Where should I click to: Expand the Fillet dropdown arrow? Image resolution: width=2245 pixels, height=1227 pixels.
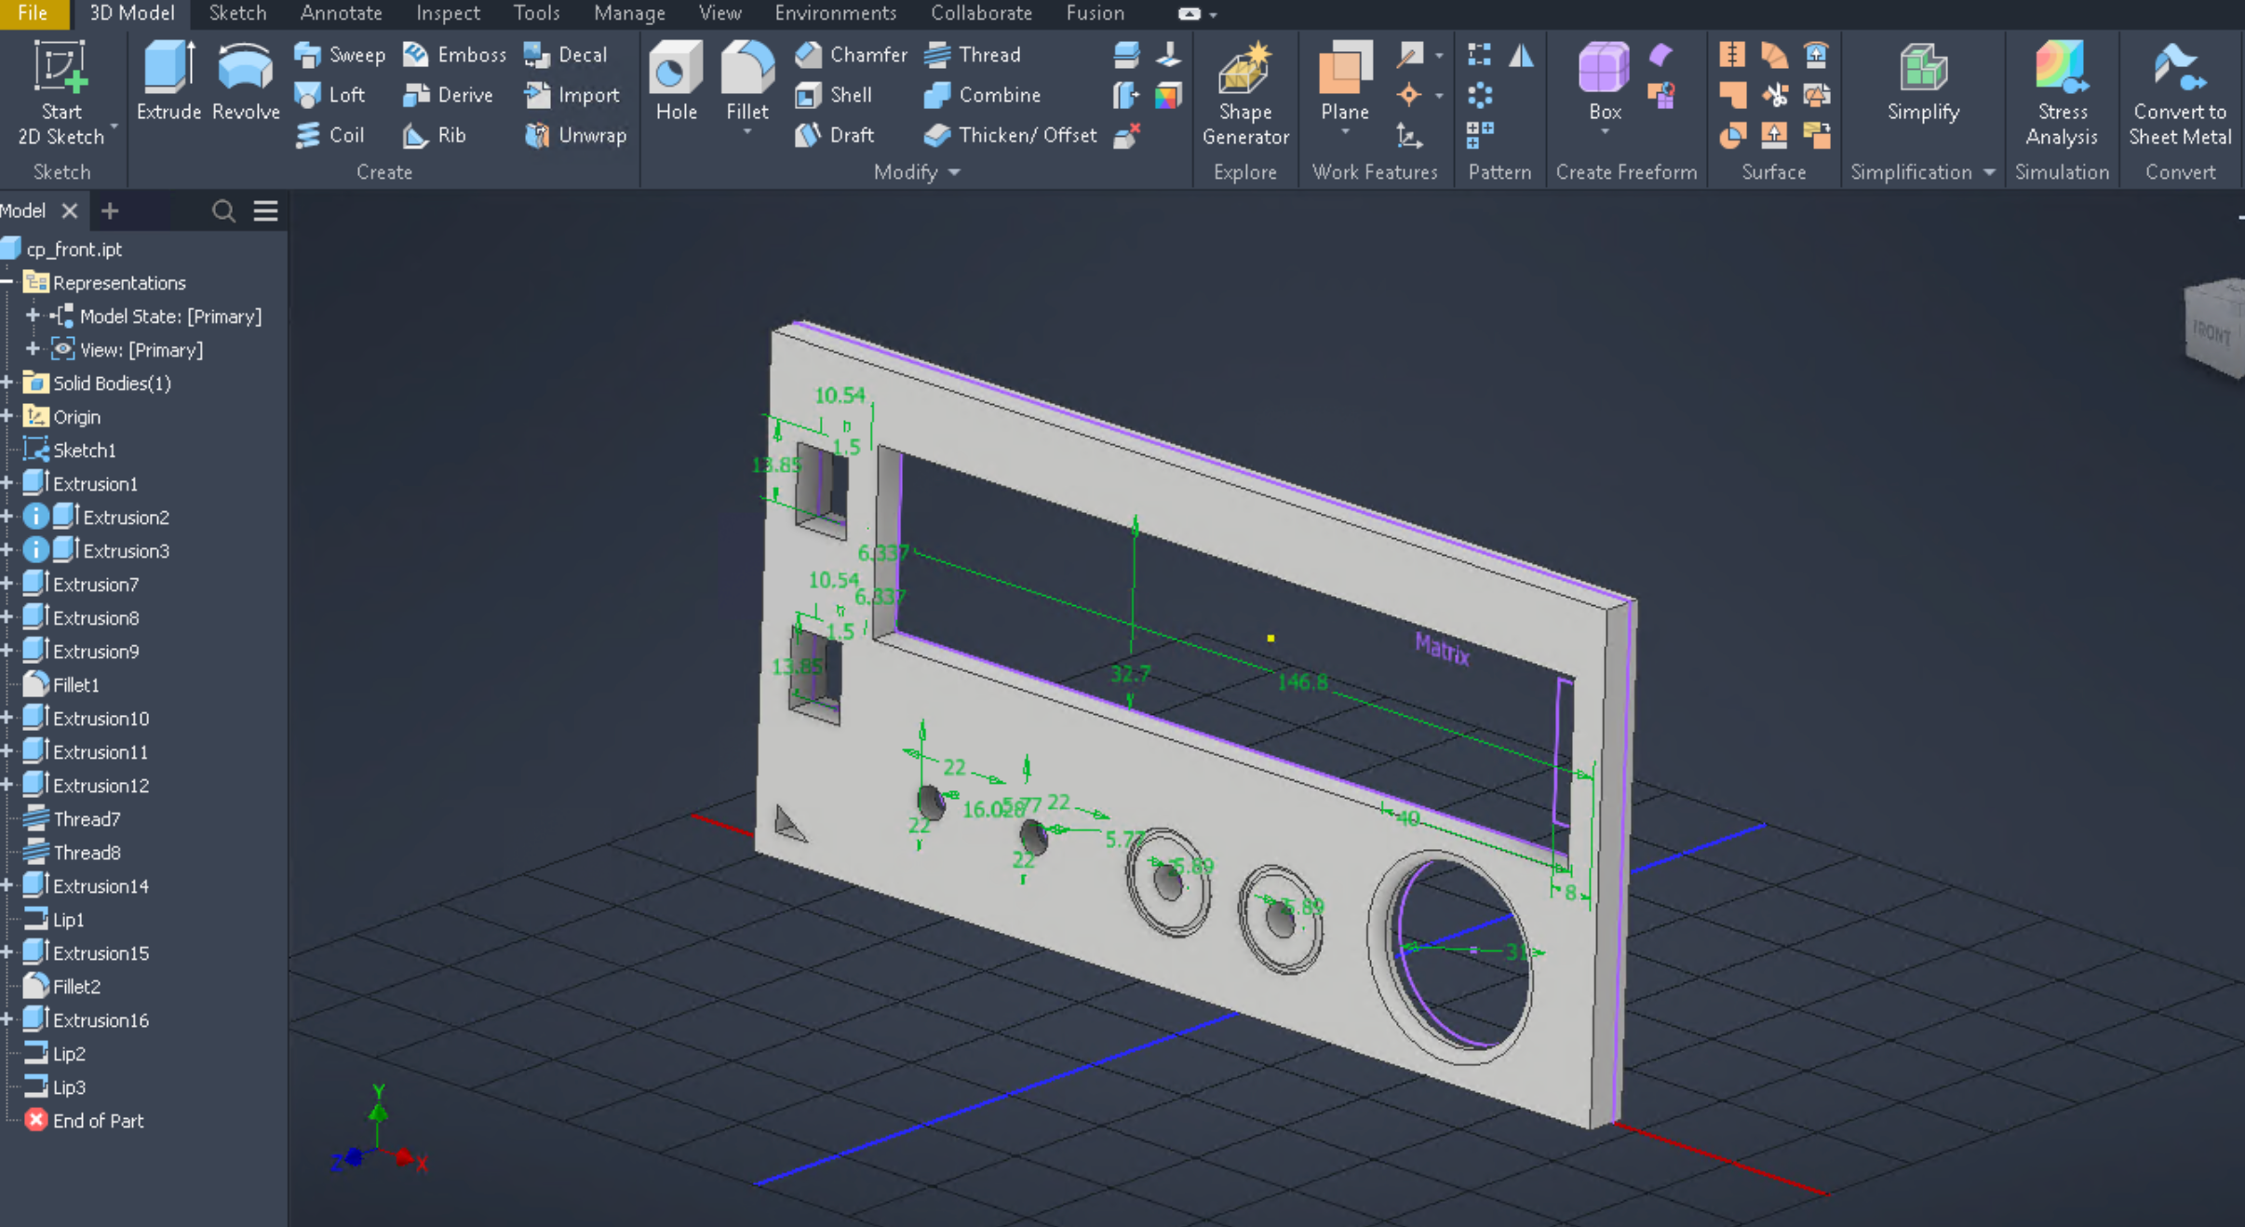(746, 133)
